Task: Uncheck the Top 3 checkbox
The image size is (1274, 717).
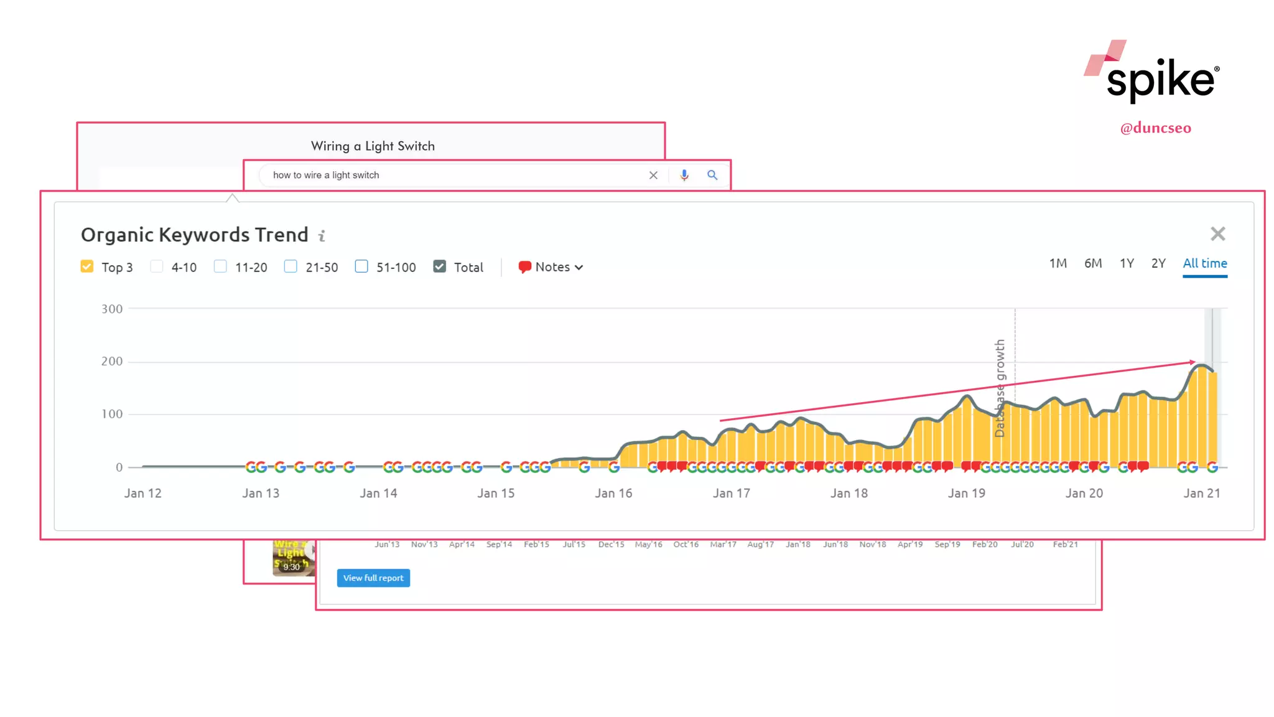Action: click(x=87, y=267)
